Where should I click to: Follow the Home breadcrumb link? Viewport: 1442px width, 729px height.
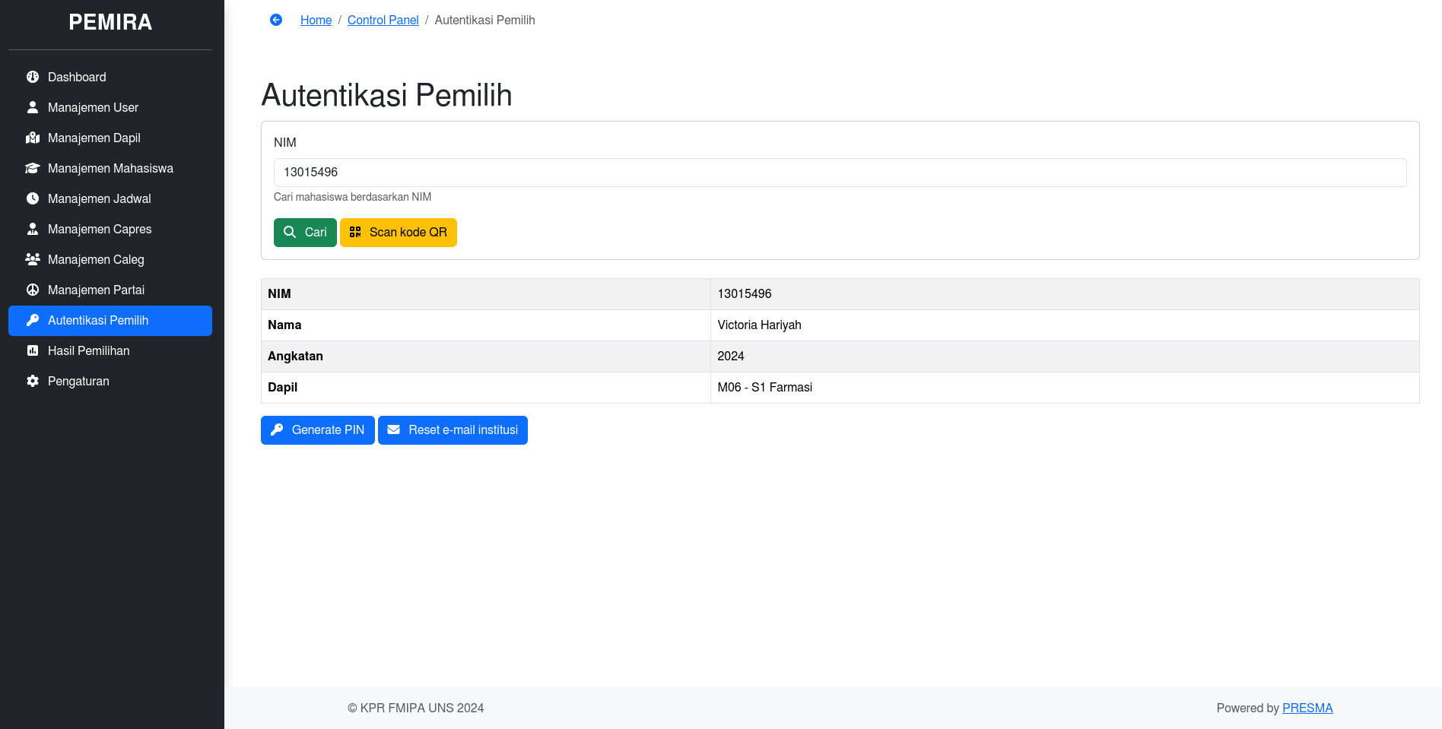316,20
